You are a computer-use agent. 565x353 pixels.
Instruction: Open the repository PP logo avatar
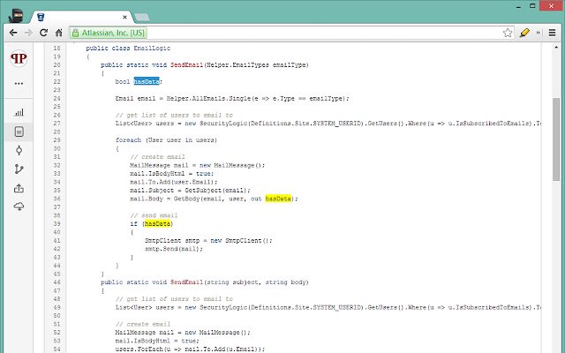click(x=19, y=58)
